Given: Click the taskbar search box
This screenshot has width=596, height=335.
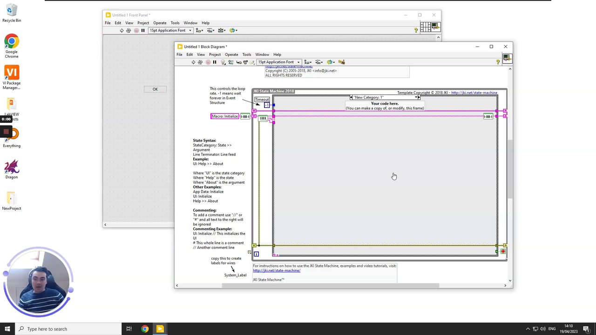Looking at the screenshot, I should tap(68, 329).
